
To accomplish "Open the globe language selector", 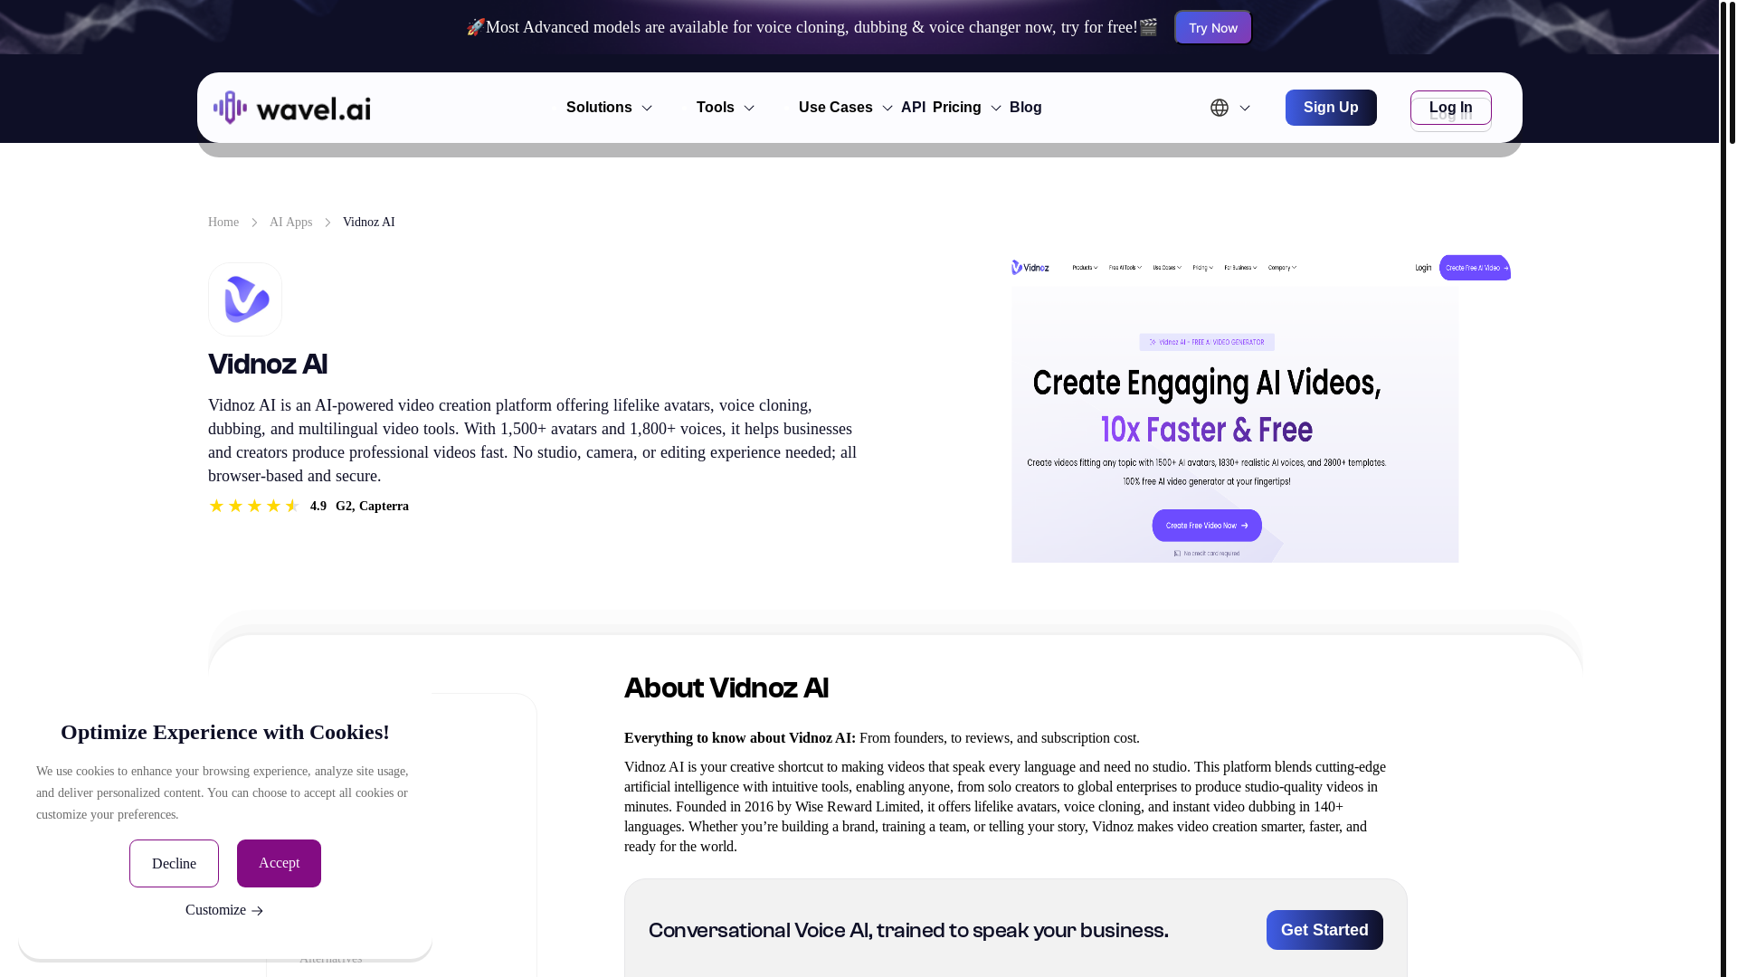I will 1220,108.
